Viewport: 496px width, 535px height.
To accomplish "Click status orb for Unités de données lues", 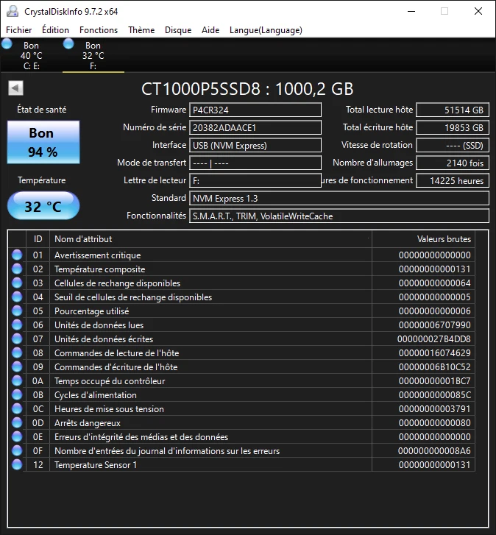I will pos(17,325).
